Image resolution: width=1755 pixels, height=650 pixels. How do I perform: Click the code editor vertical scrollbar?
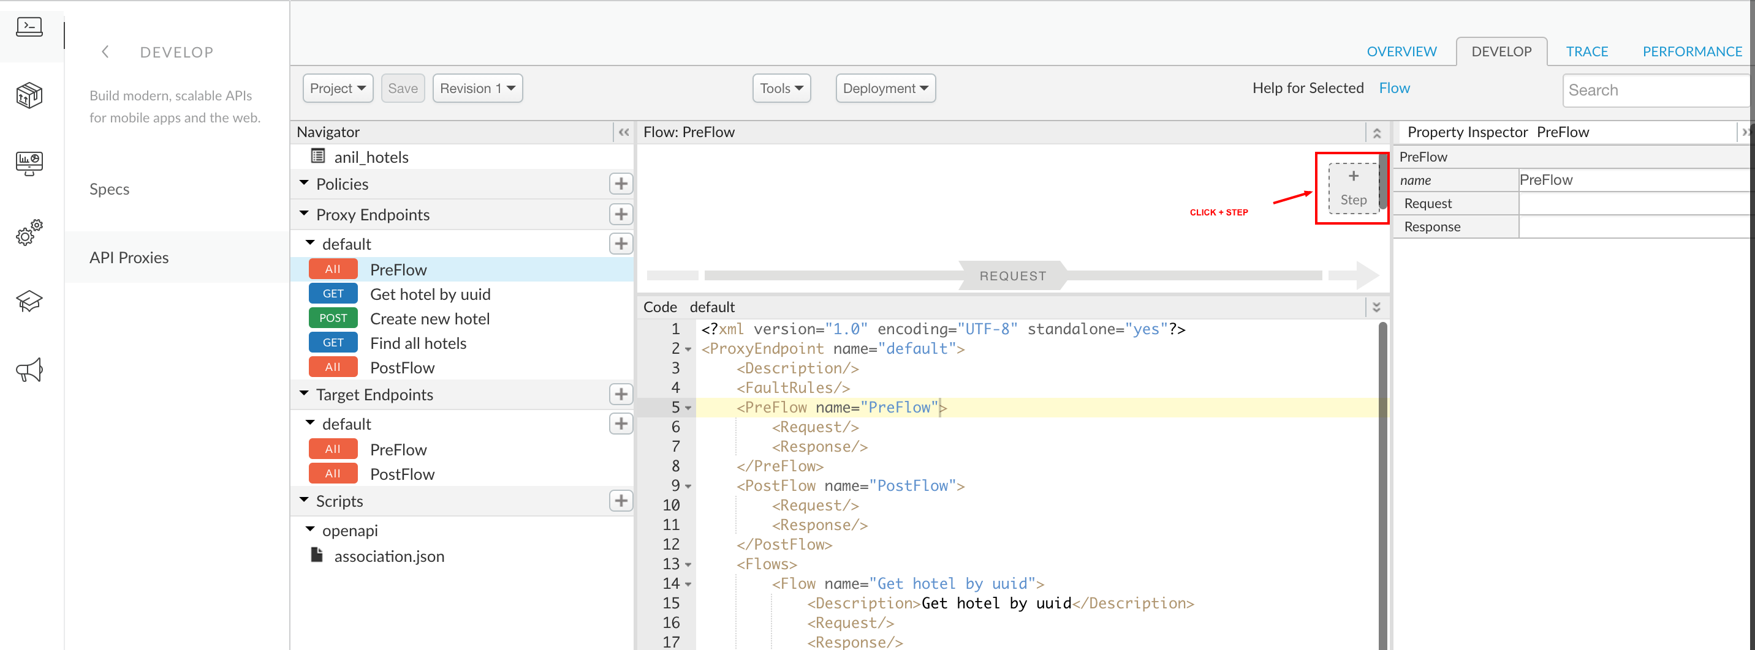pos(1382,484)
